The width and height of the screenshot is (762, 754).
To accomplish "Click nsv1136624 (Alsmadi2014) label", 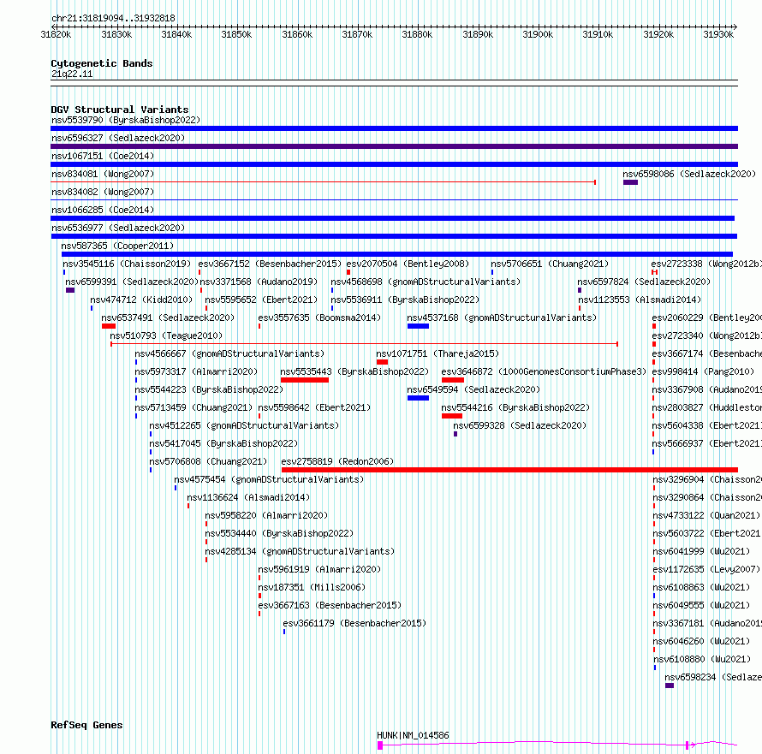I will click(248, 497).
